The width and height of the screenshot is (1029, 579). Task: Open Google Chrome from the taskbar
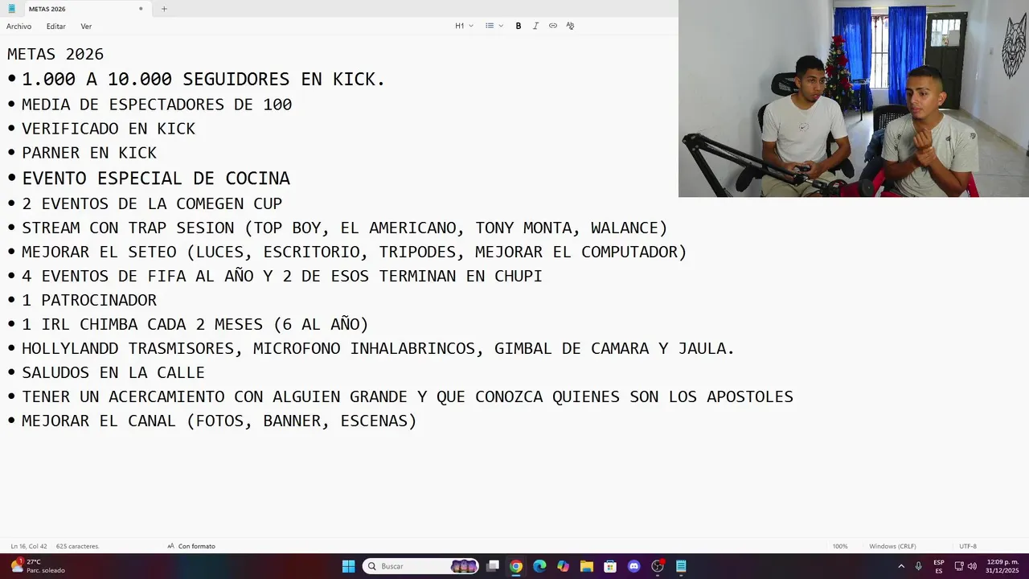[516, 566]
